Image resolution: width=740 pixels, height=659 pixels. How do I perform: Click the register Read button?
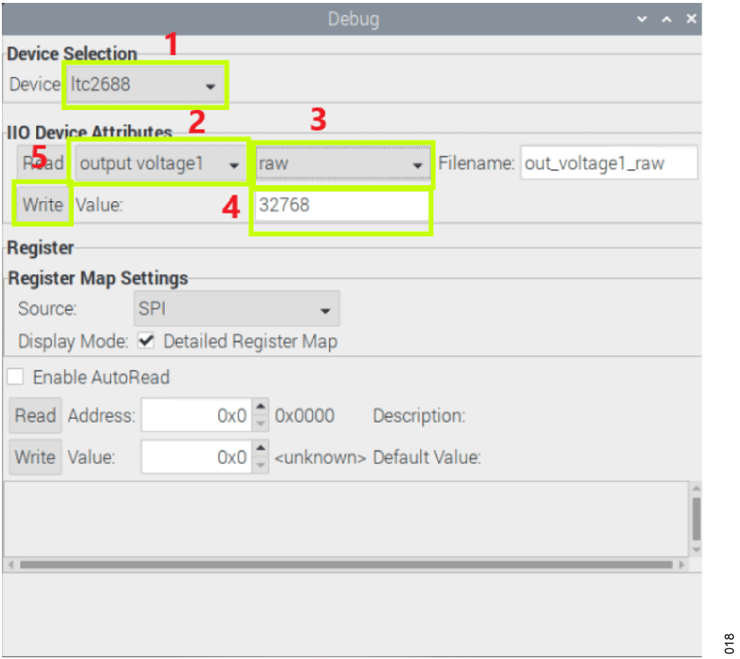tap(35, 416)
